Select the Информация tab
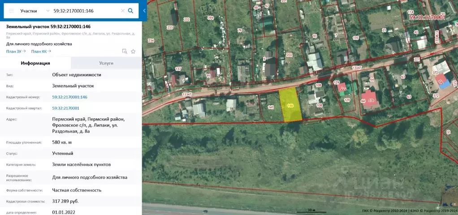 point(35,63)
